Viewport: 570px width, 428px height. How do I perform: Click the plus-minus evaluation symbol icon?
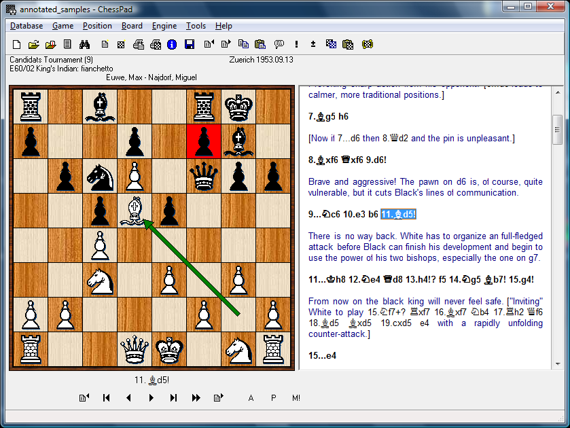[313, 45]
